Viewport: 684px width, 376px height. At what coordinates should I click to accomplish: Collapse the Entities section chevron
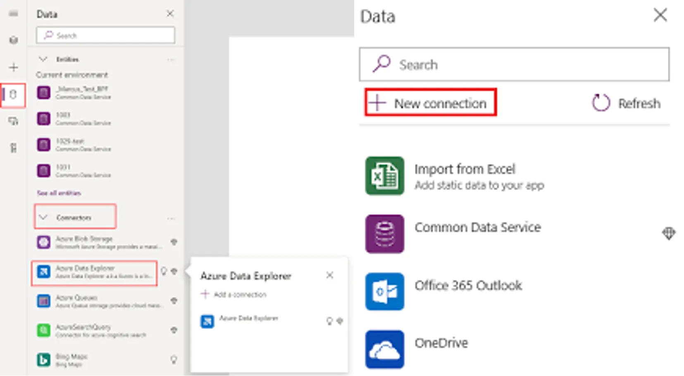pos(43,59)
